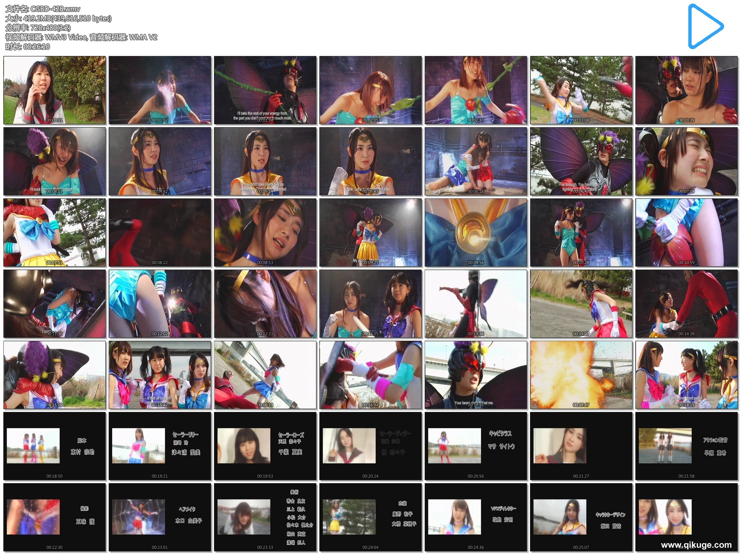Pick the thumbnail at 00:06:16

tap(476, 161)
